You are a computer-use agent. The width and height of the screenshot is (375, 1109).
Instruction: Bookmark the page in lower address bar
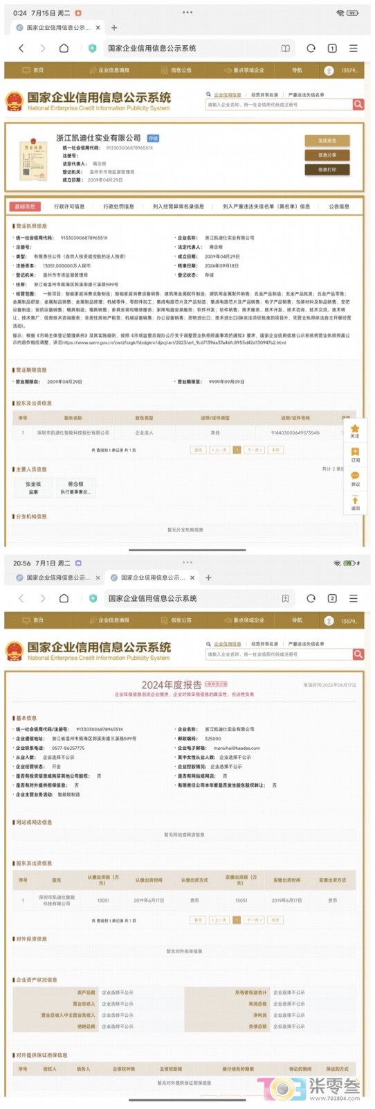[x=285, y=598]
